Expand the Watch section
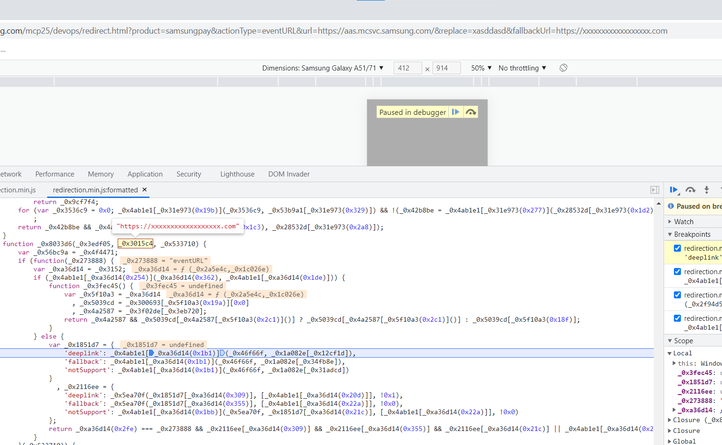The height and width of the screenshot is (445, 722). click(683, 221)
